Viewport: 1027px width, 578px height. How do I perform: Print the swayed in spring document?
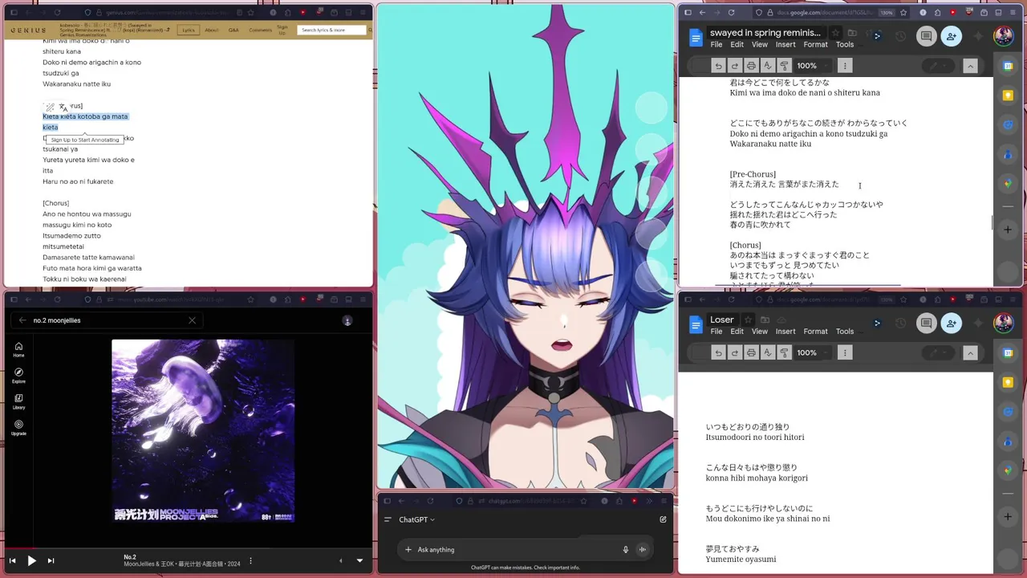pyautogui.click(x=751, y=66)
